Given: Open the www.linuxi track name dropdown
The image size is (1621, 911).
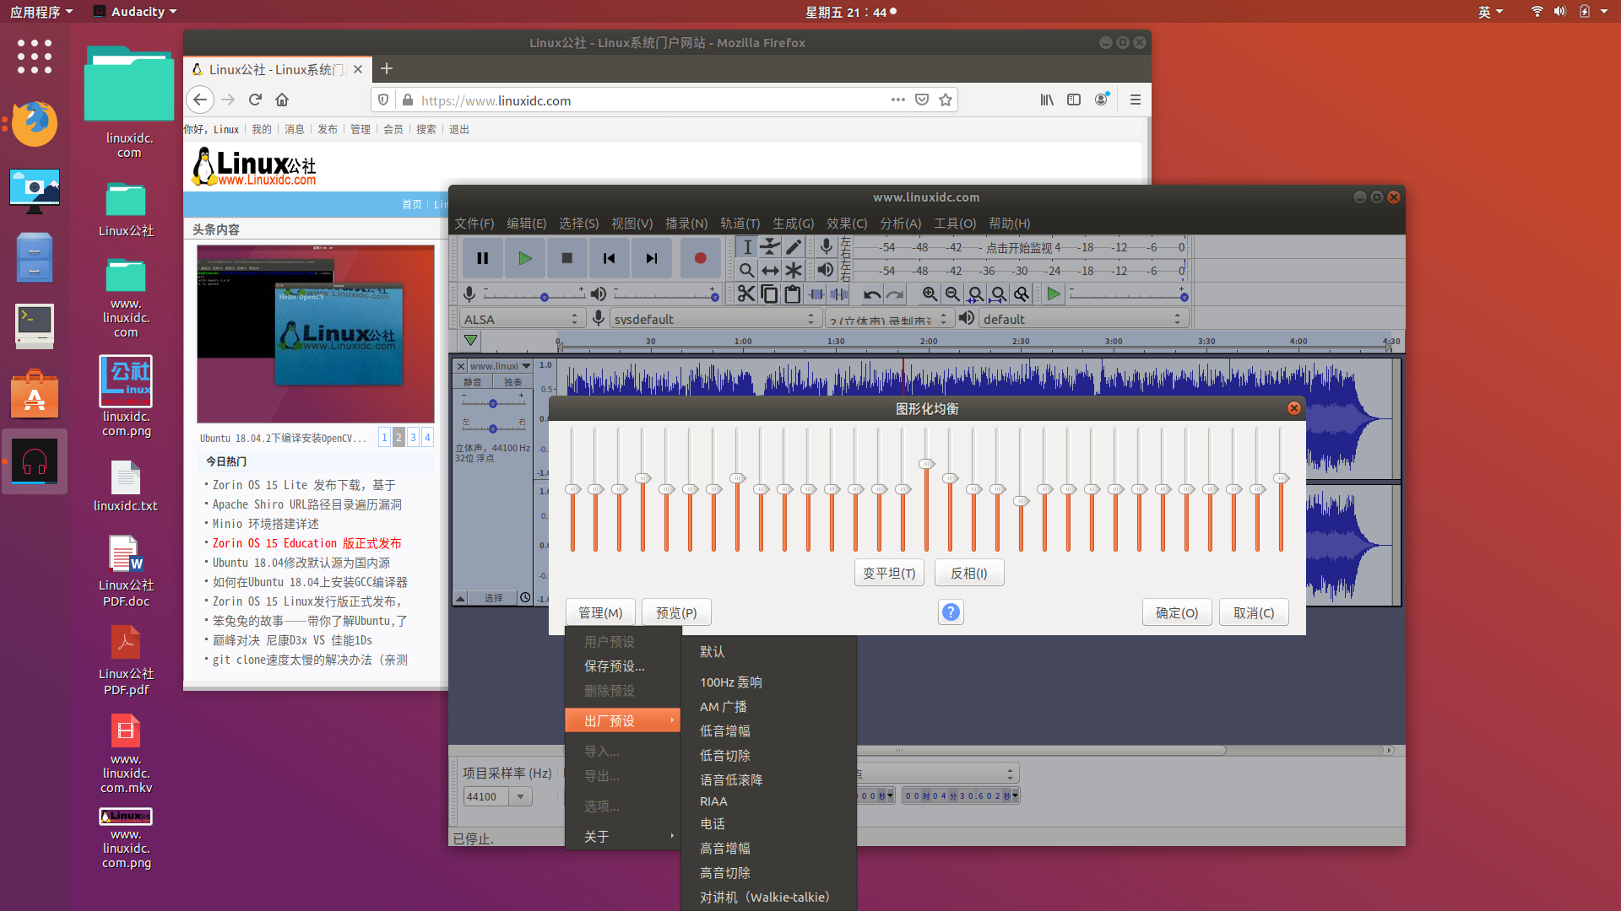Looking at the screenshot, I should [x=500, y=366].
